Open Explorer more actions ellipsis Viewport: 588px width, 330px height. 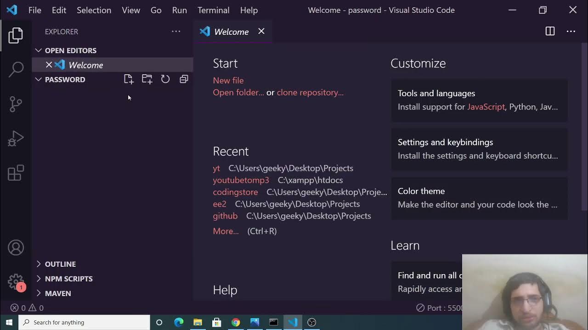pos(176,32)
